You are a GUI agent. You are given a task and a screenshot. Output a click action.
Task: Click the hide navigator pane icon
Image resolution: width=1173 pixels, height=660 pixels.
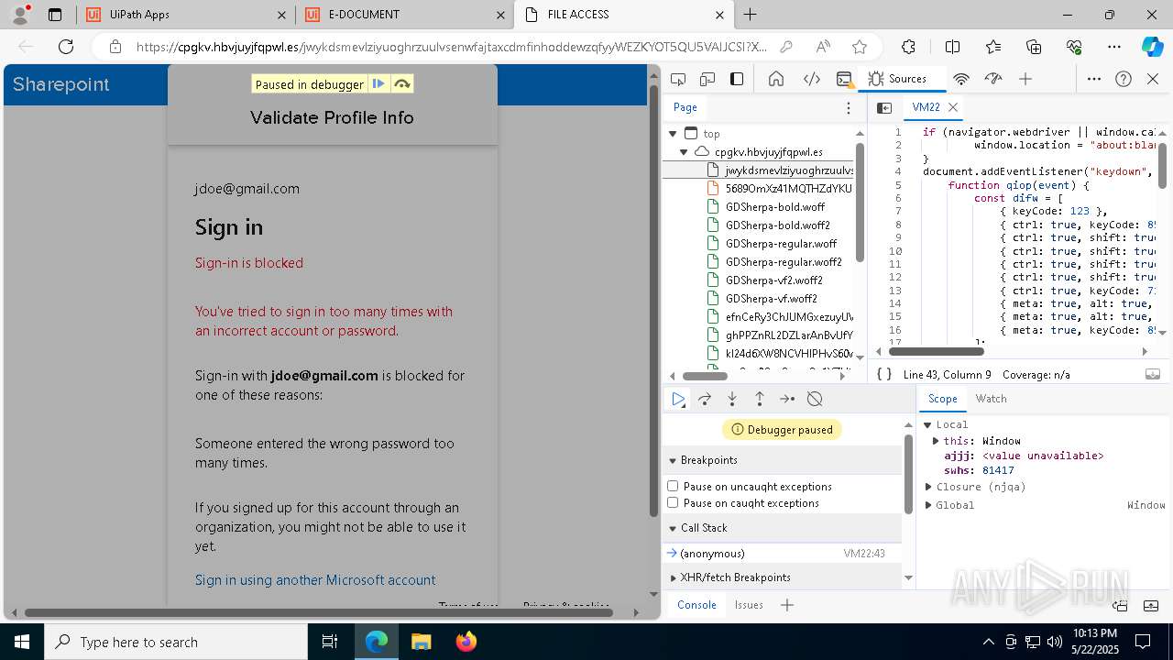[x=884, y=108]
